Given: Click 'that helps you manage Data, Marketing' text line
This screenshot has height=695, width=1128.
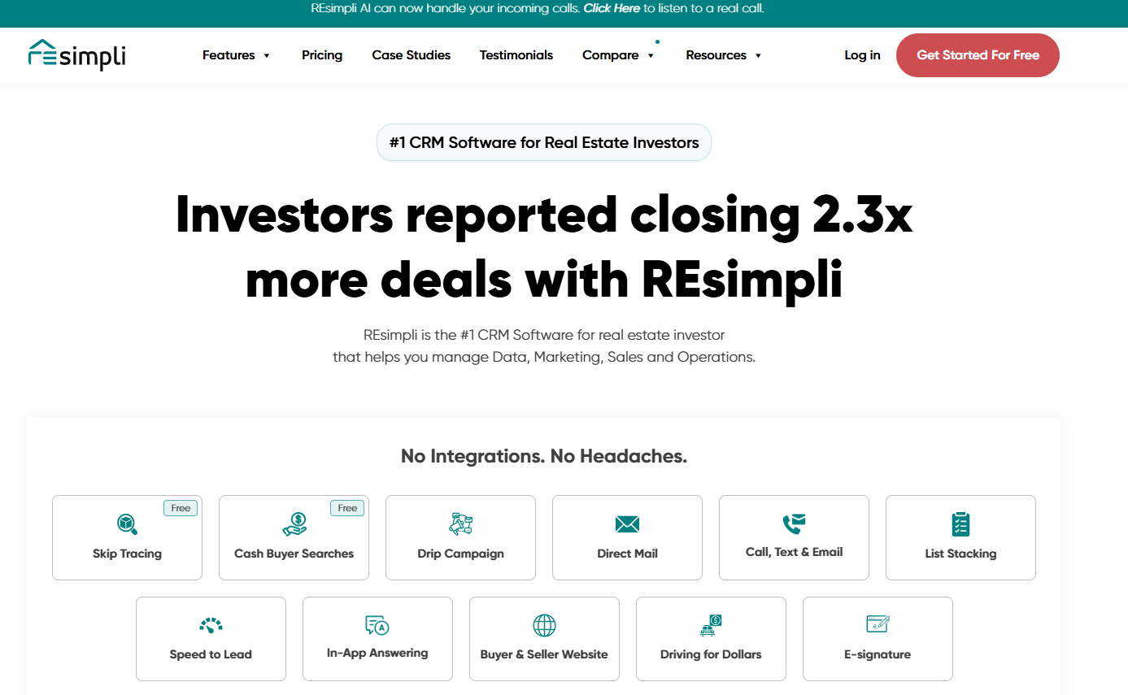Looking at the screenshot, I should (x=544, y=357).
